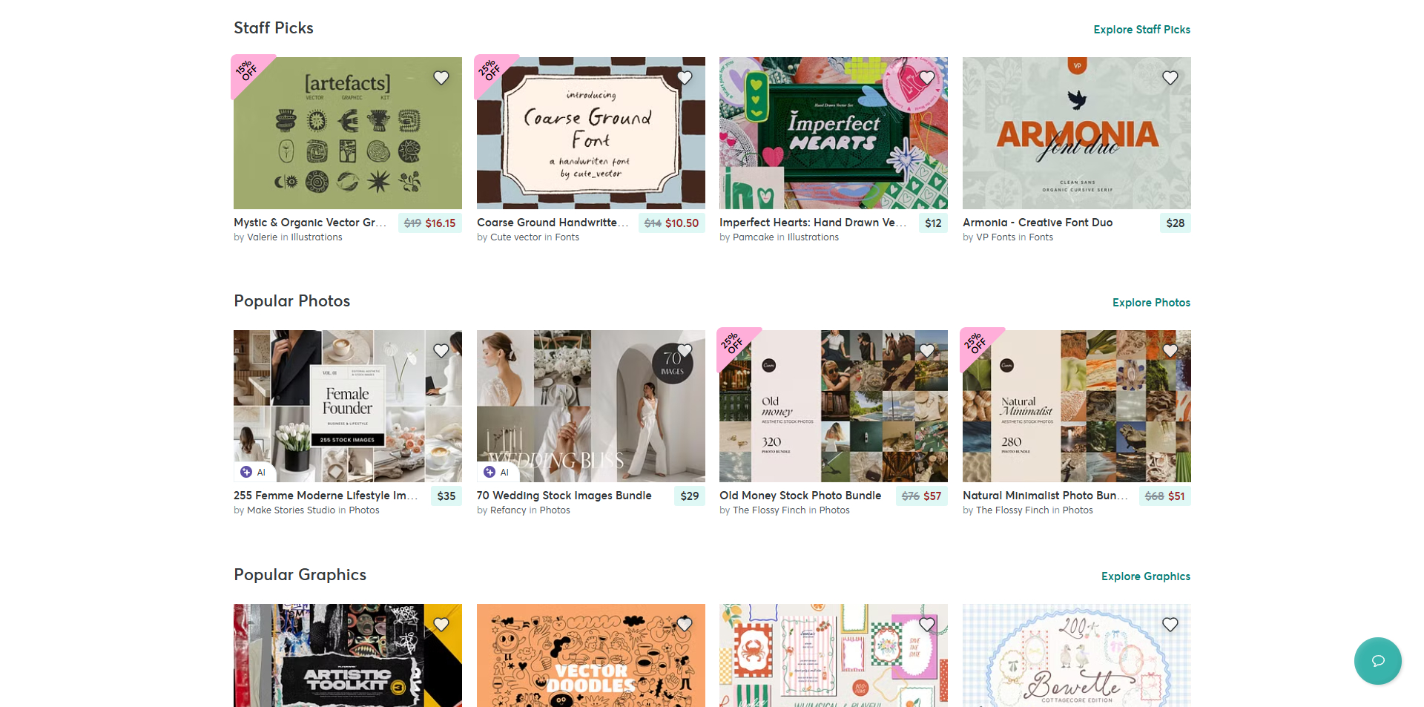Open Fonts category under Armonia
The image size is (1424, 707).
pos(1041,237)
